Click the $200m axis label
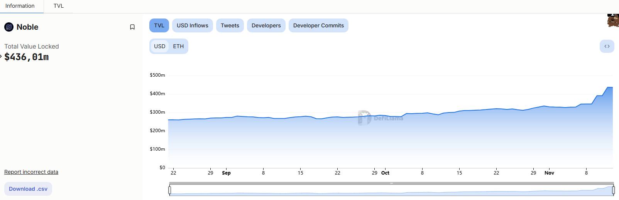Image resolution: width=619 pixels, height=200 pixels. pyautogui.click(x=157, y=131)
